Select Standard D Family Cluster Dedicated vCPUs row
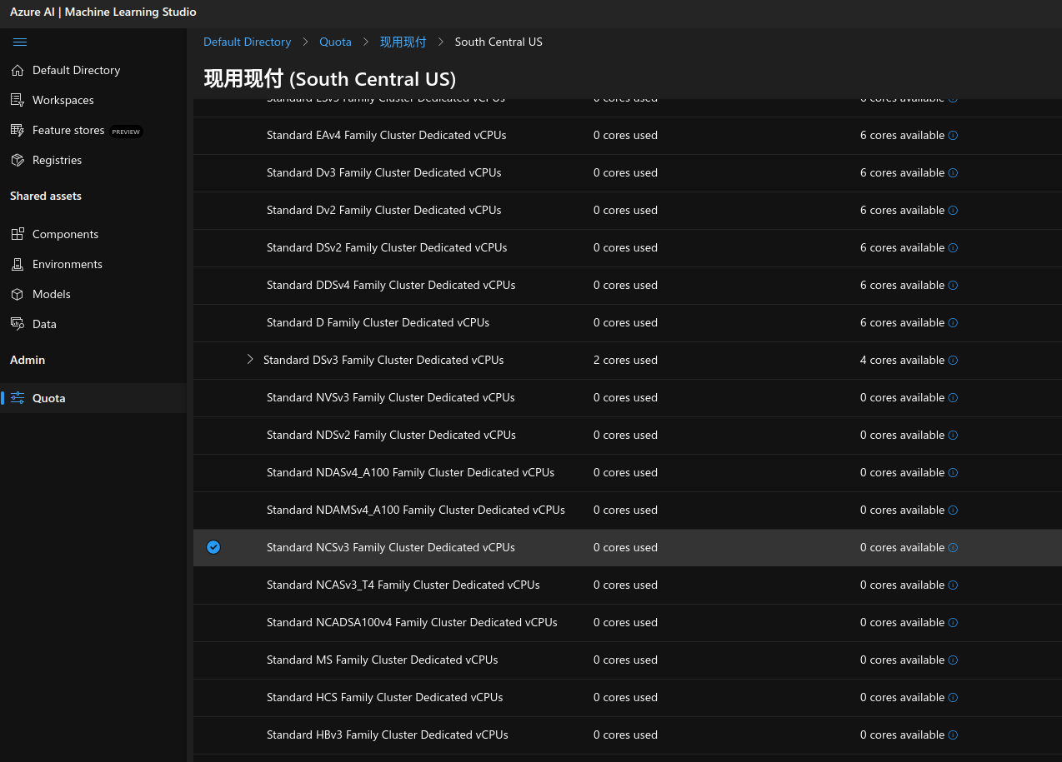 tap(628, 322)
